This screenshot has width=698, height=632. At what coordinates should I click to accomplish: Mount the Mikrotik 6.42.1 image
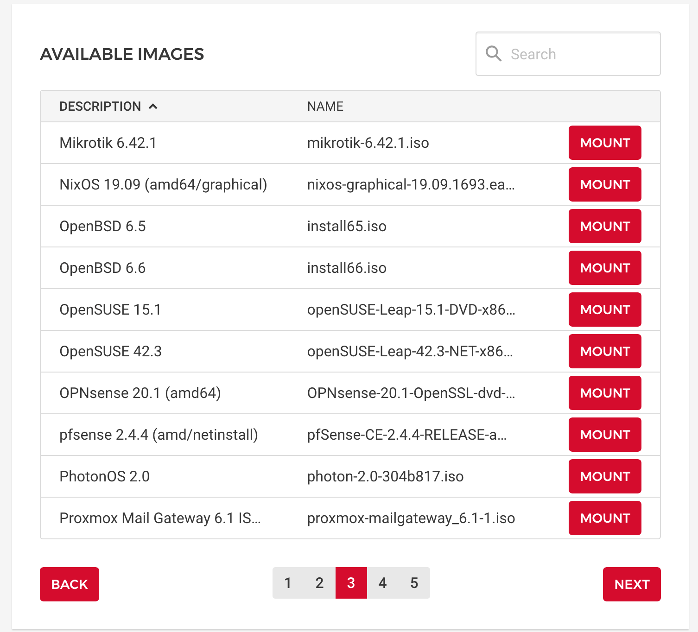(x=605, y=143)
